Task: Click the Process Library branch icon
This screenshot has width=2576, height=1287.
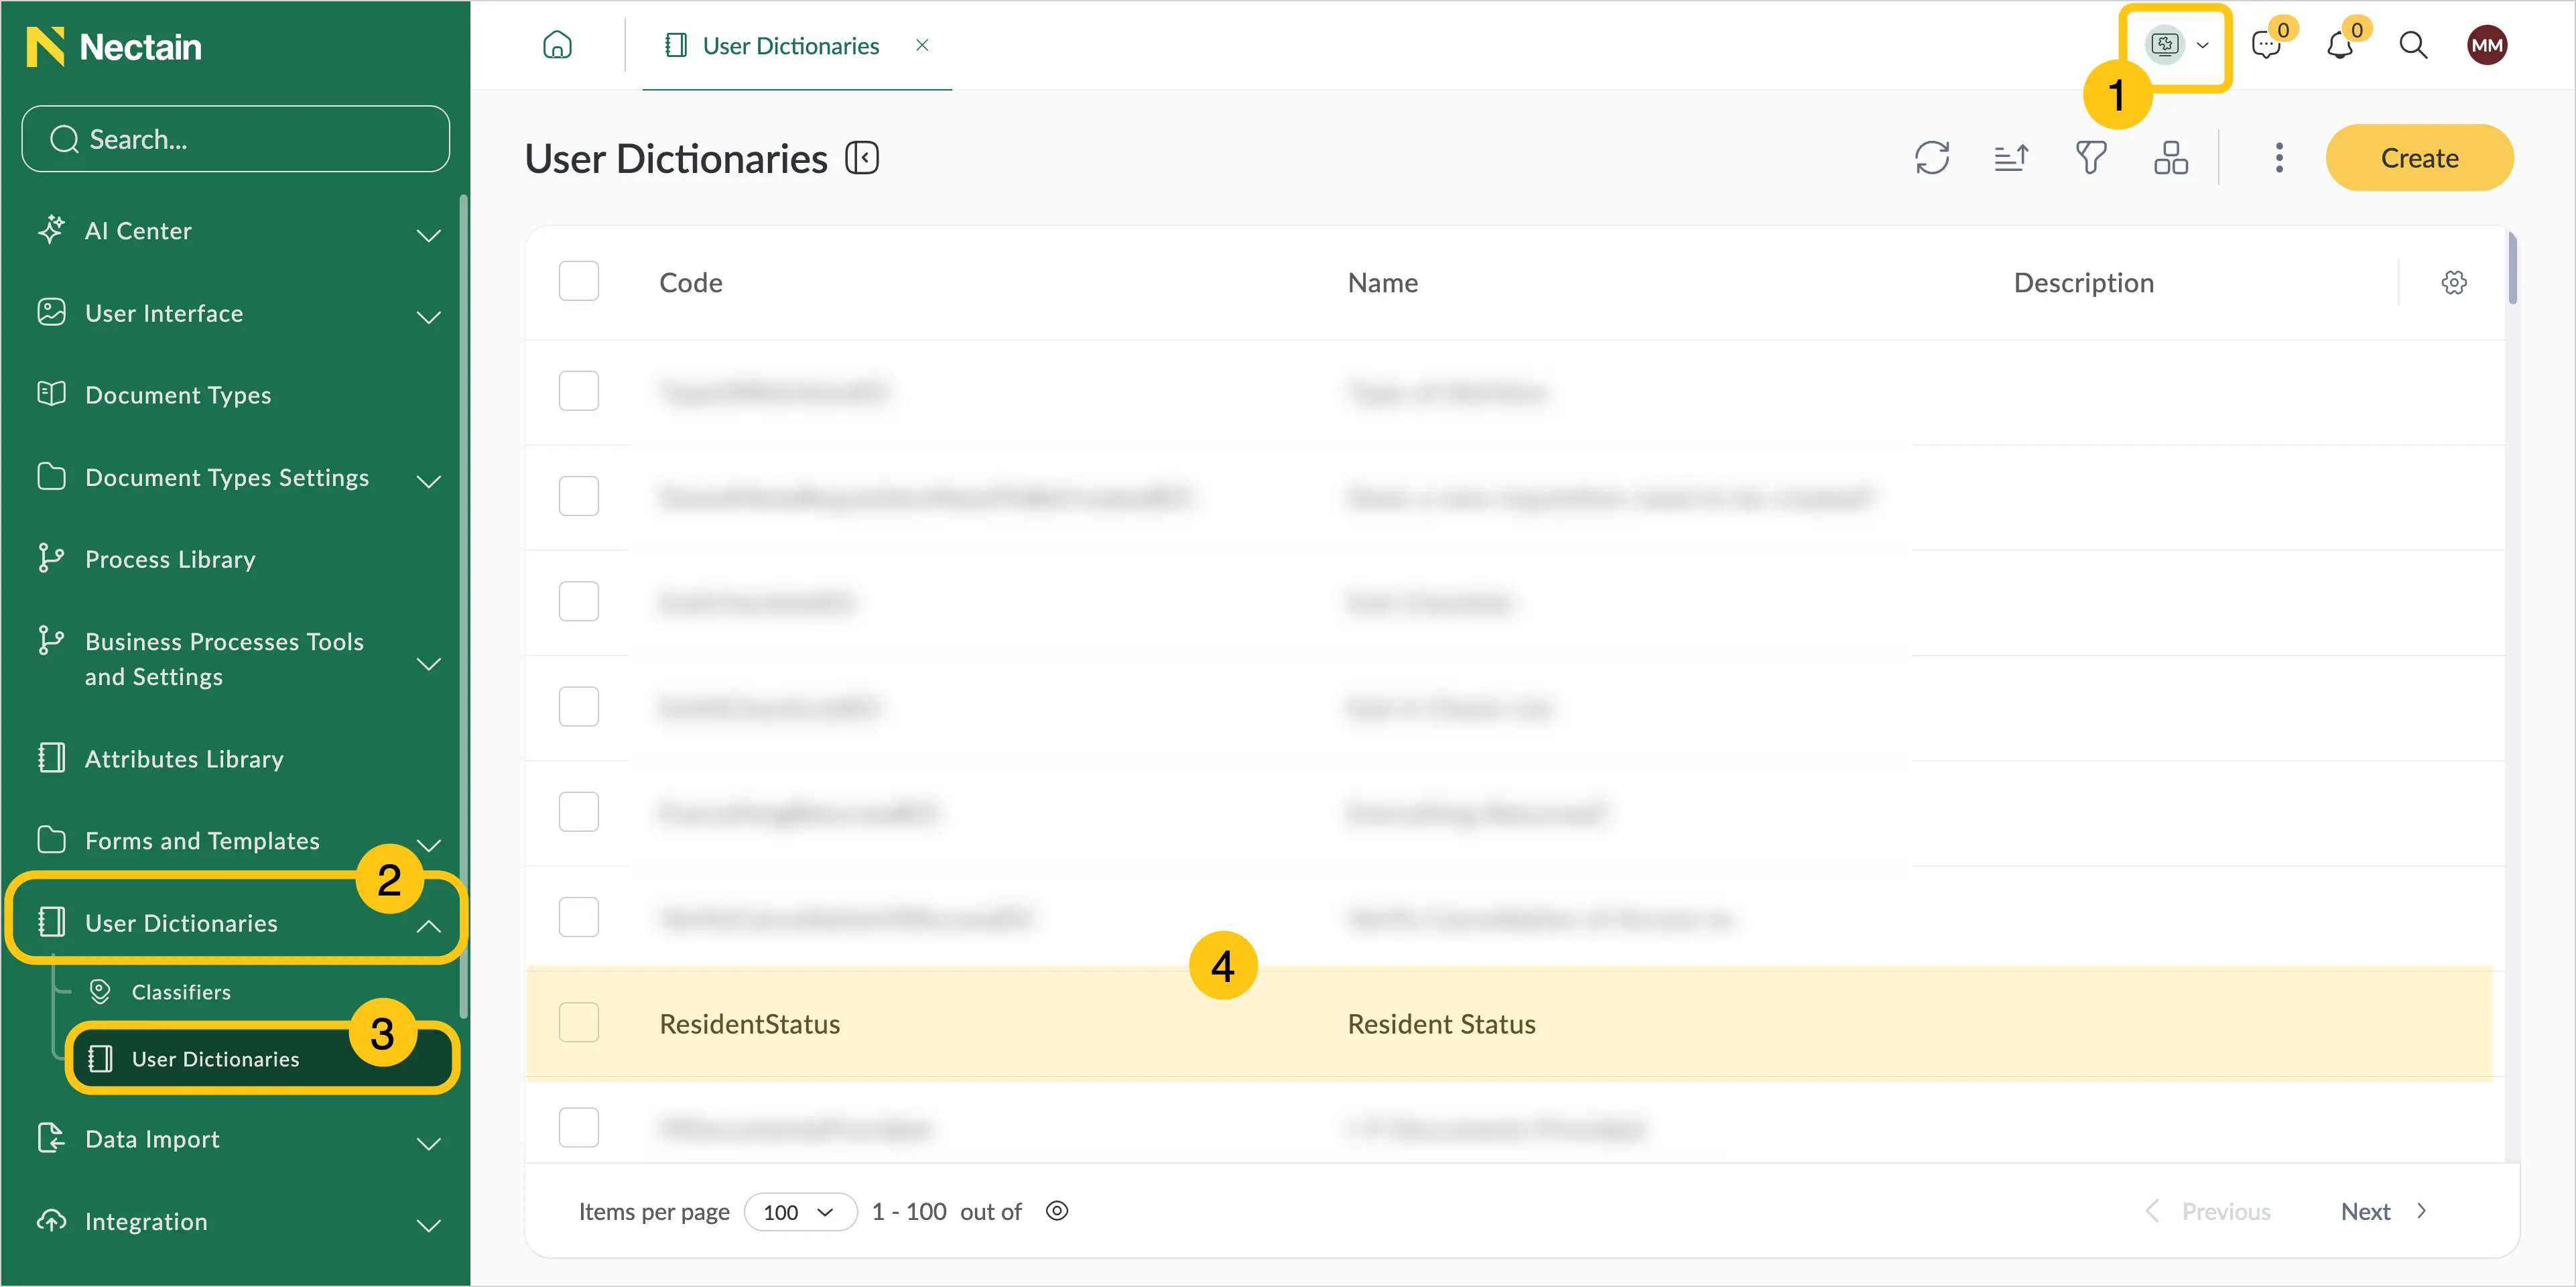Action: click(x=51, y=557)
